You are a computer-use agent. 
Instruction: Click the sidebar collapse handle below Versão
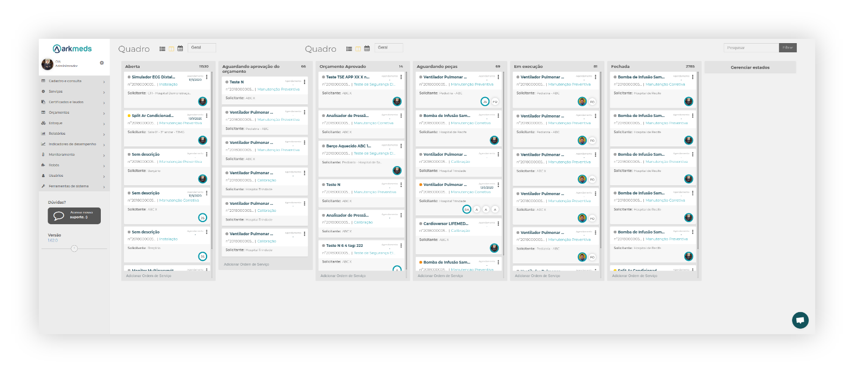tap(74, 248)
